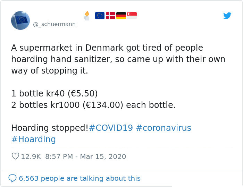The height and width of the screenshot is (187, 243).
Task: Open the author's profile avatar
Action: click(20, 20)
